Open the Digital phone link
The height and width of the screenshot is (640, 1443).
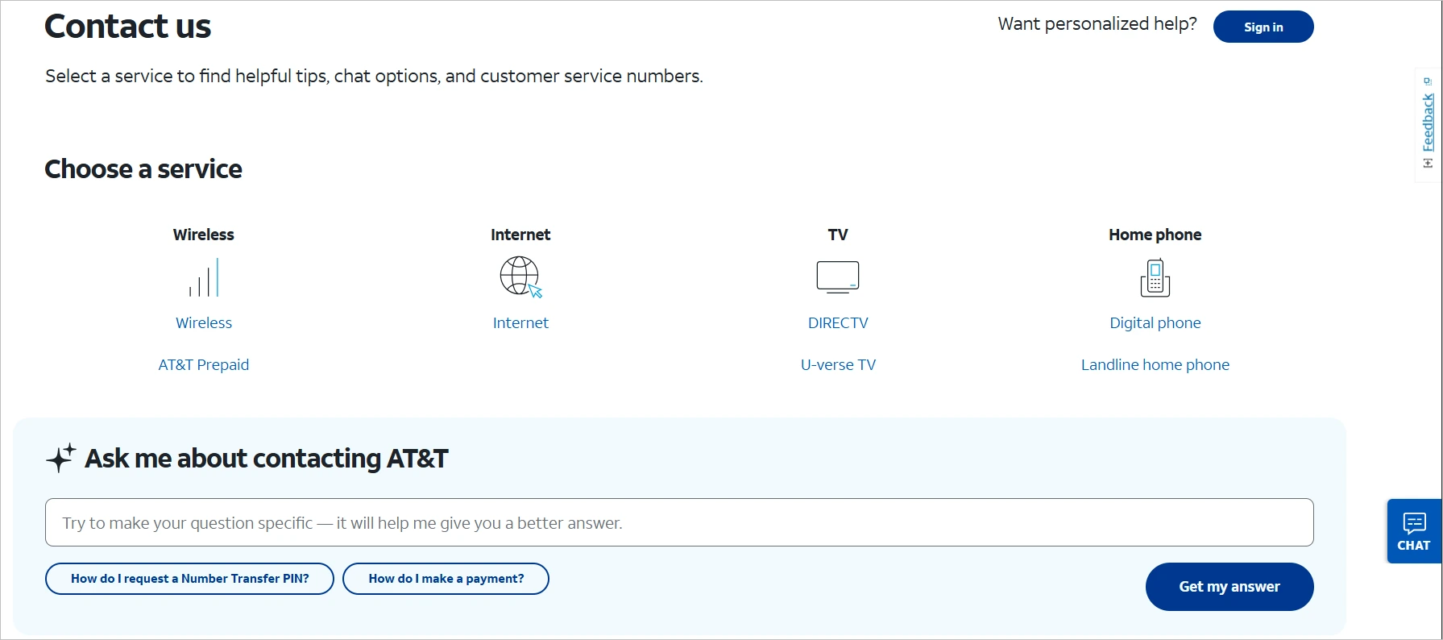(x=1155, y=322)
